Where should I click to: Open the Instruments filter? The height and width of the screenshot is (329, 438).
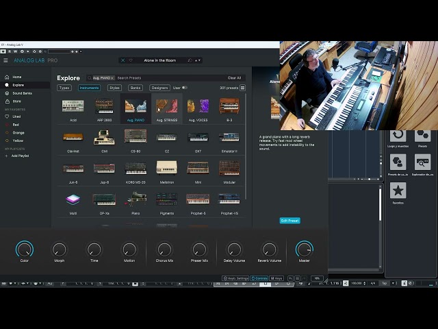89,88
